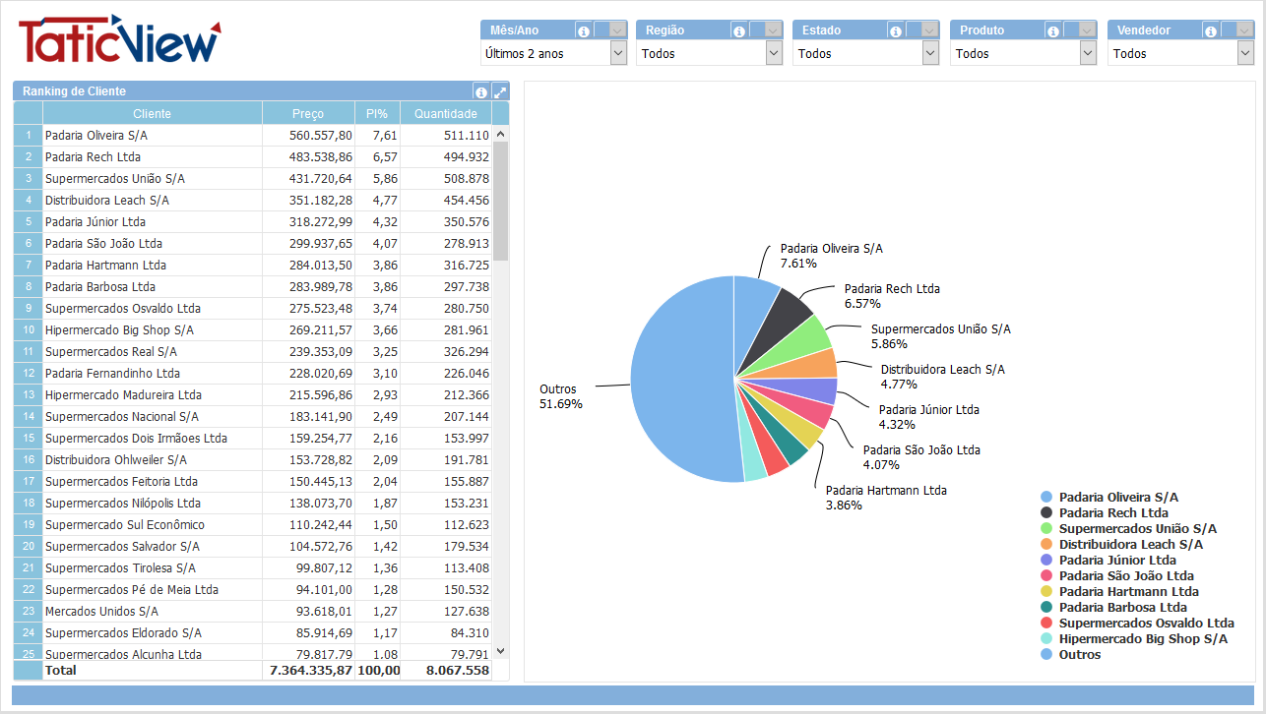Click the table scrollbar down arrow

pyautogui.click(x=500, y=650)
